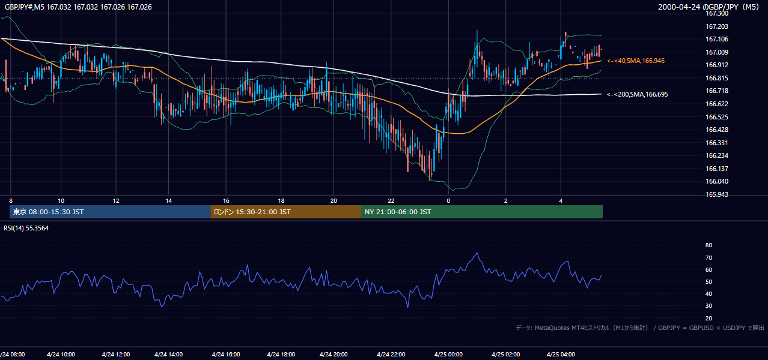Click bottom date label 4/25 00:00

pos(448,355)
